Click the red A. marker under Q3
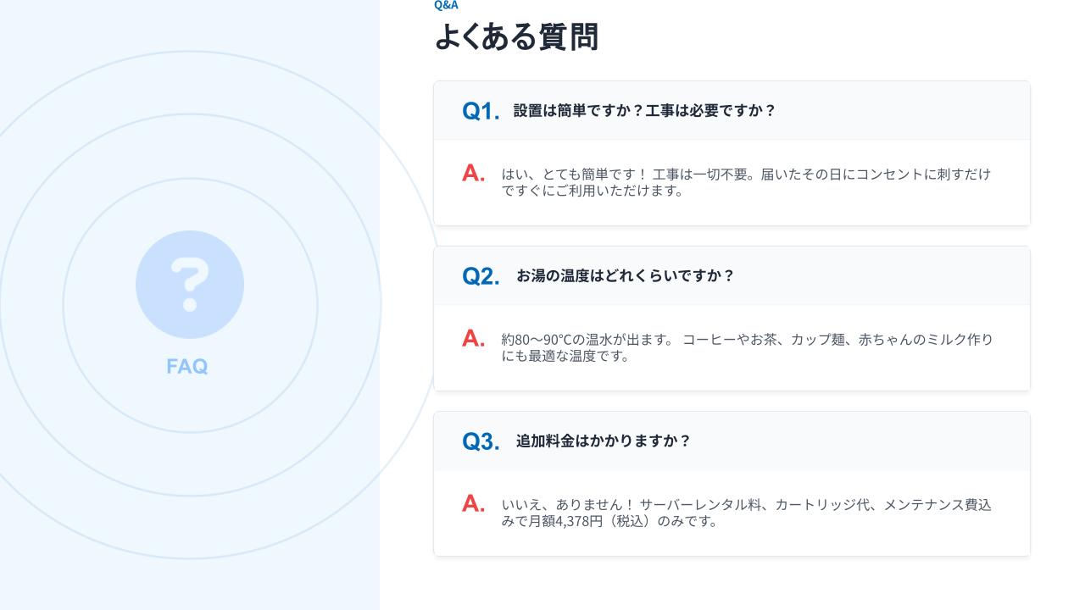Viewport: 1085px width, 610px height. tap(473, 504)
